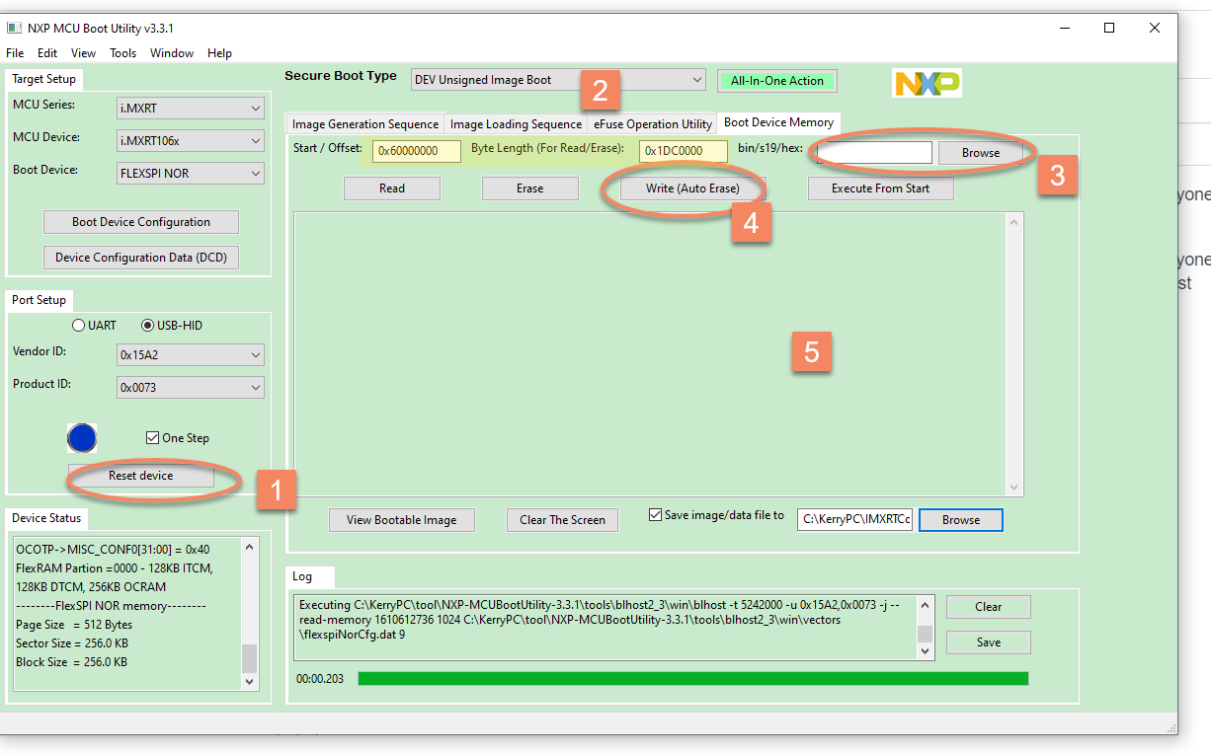Viewport: 1211px width, 754px height.
Task: Click View Bootable Image
Action: tap(401, 520)
